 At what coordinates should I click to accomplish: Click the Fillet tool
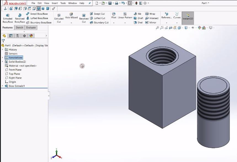[114, 16]
